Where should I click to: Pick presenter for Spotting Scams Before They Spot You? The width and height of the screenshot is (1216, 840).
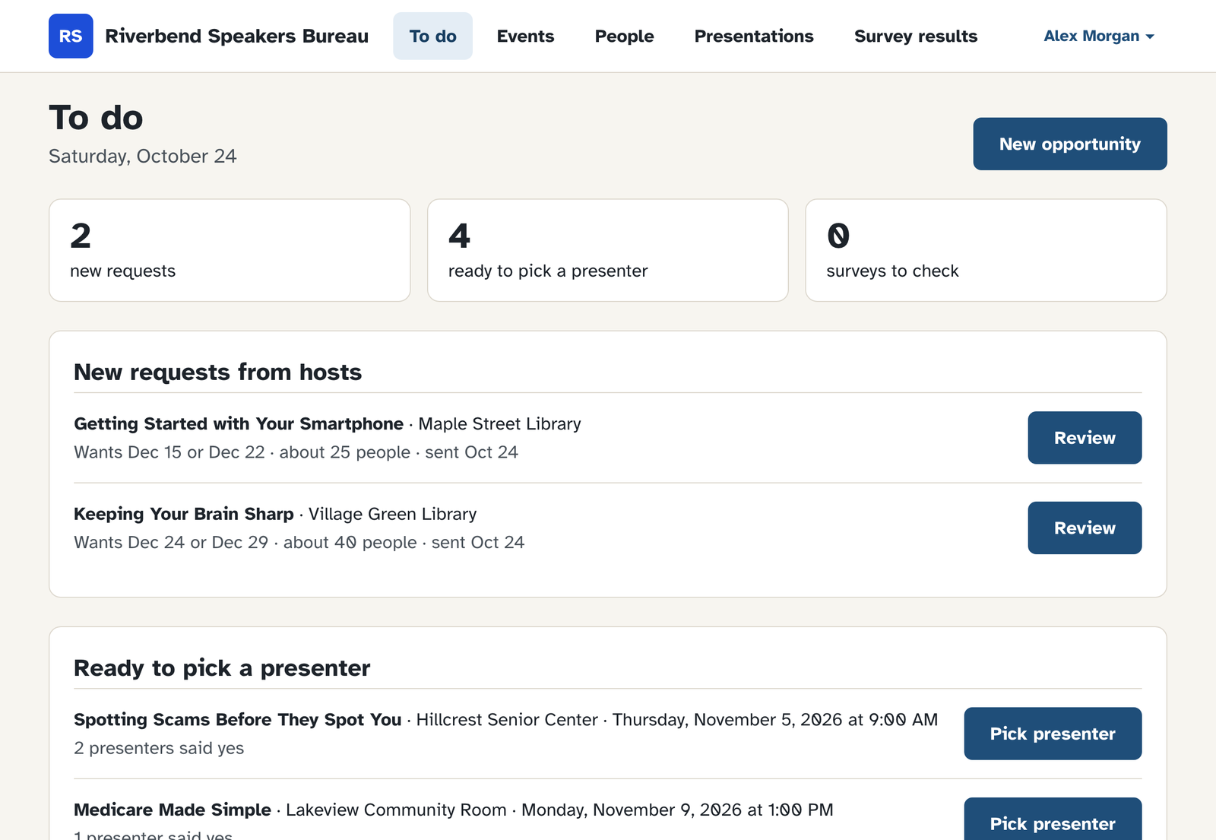click(x=1053, y=734)
